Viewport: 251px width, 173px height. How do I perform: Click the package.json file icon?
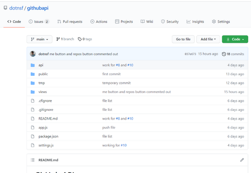click(x=33, y=136)
